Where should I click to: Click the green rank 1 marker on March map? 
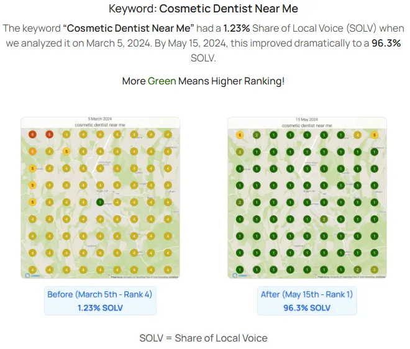100,202
